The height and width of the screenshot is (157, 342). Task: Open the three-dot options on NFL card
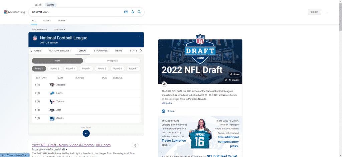[138, 37]
